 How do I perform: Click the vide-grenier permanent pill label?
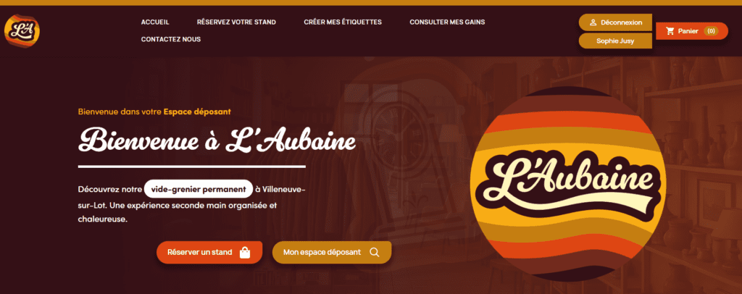pyautogui.click(x=199, y=190)
